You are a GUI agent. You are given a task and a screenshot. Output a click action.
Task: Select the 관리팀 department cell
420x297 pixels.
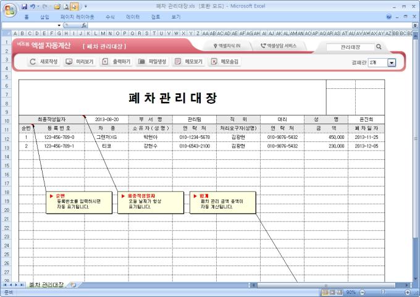click(195, 119)
